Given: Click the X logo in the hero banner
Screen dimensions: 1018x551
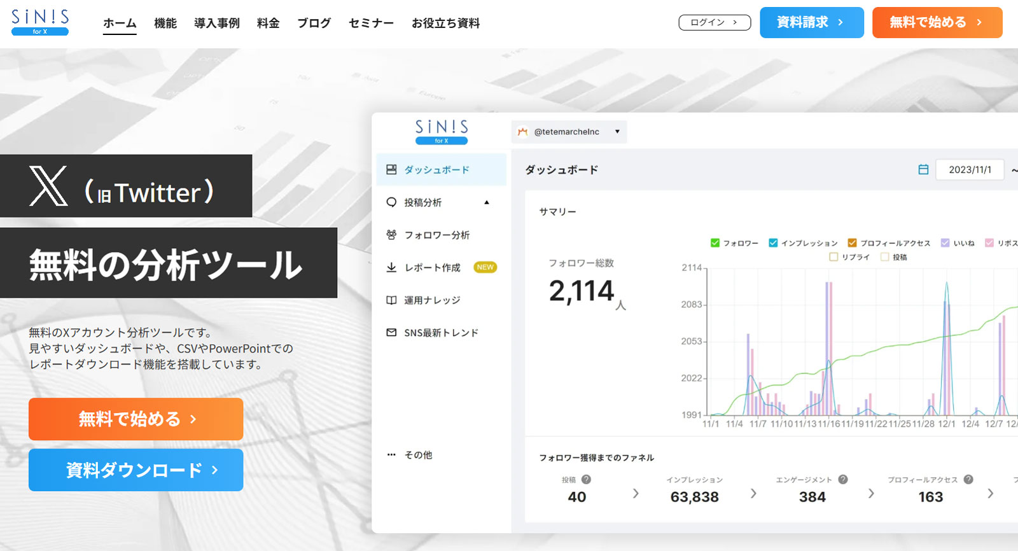Looking at the screenshot, I should click(x=48, y=186).
